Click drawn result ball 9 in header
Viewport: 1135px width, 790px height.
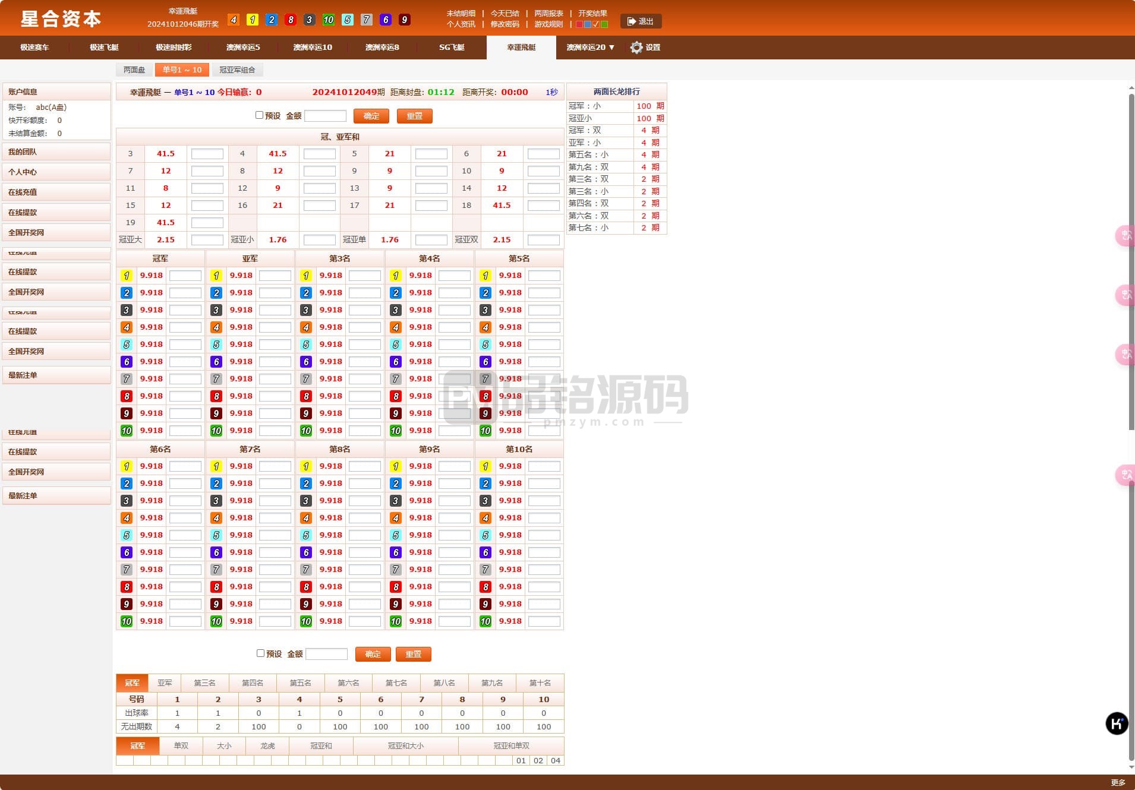405,20
